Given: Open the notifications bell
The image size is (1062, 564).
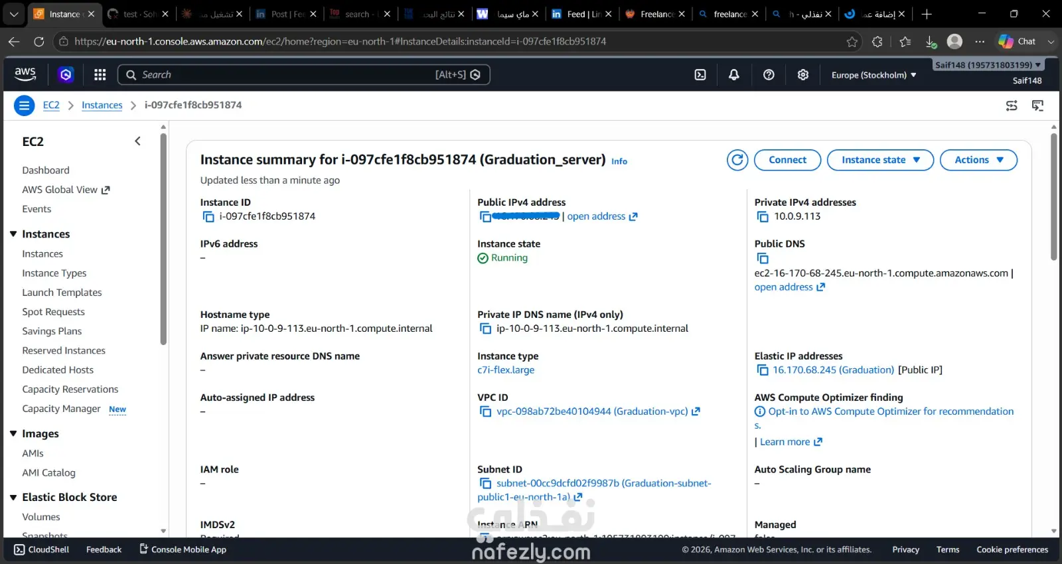Looking at the screenshot, I should (734, 75).
